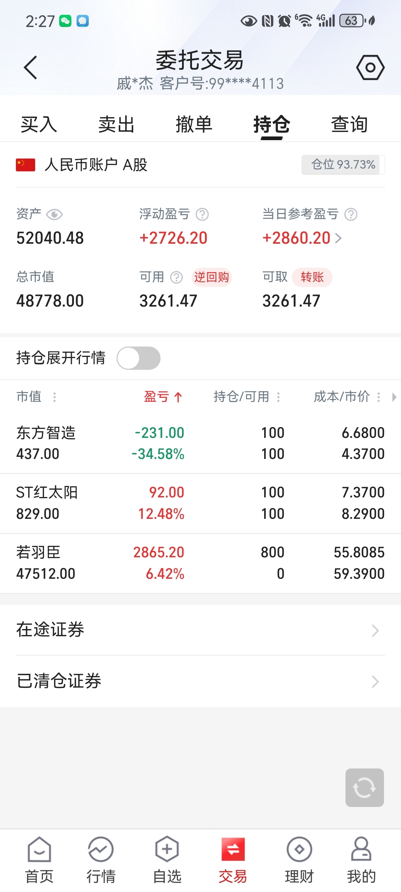
Task: Hide asset amount via eye icon
Action: pos(54,214)
